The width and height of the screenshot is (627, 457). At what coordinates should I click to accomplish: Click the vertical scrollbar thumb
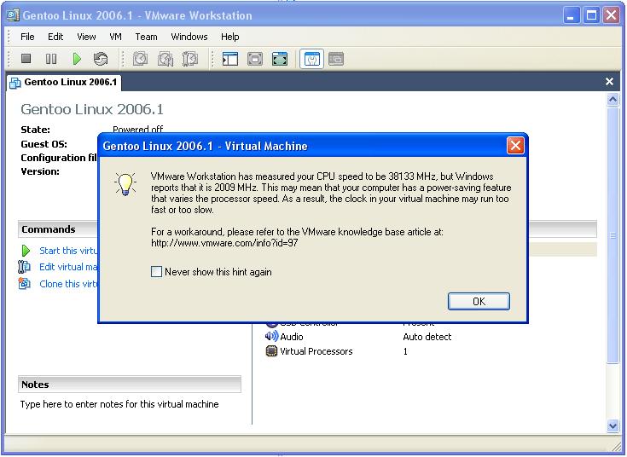pos(612,235)
